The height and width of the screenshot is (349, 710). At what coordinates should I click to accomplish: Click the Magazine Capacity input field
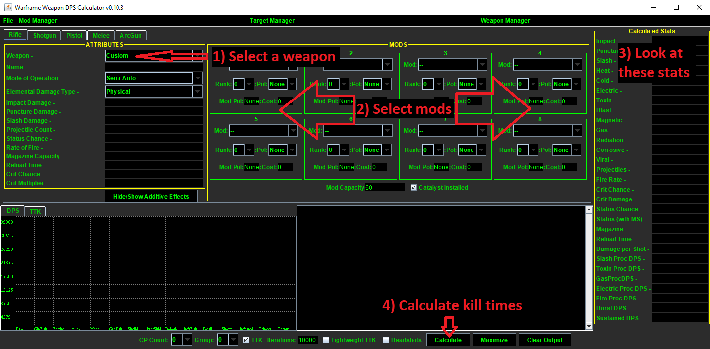[x=154, y=156]
